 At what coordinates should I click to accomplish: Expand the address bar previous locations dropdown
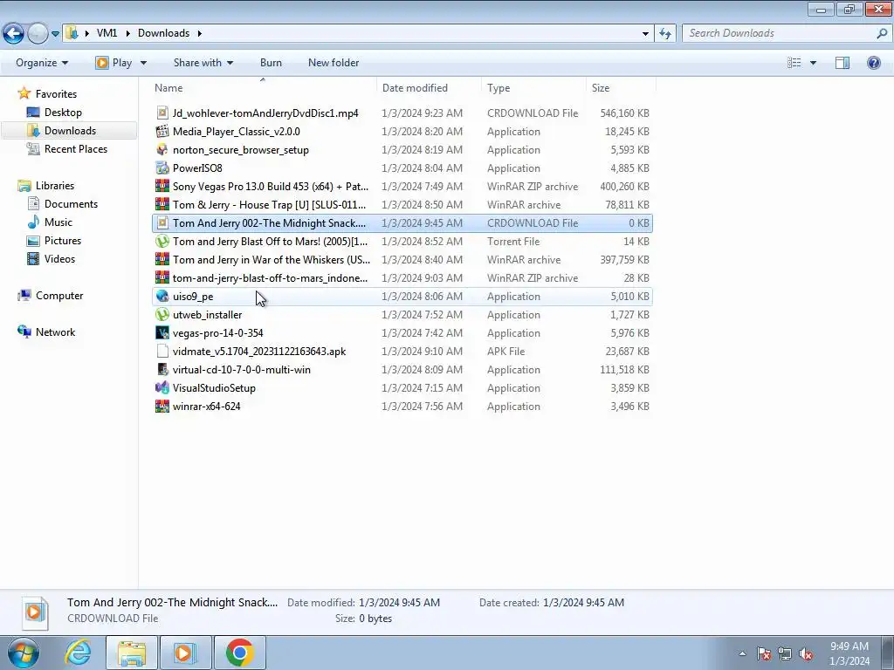[645, 34]
